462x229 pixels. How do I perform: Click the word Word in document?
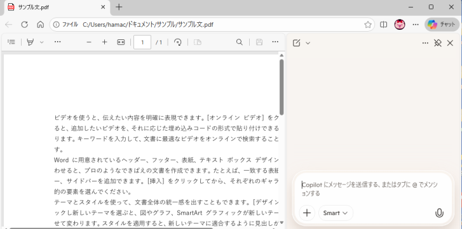61,160
